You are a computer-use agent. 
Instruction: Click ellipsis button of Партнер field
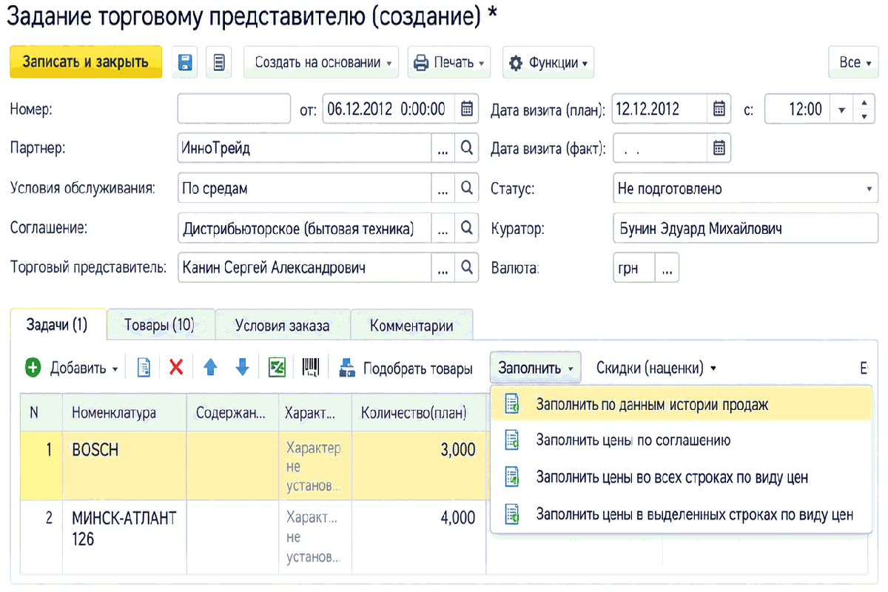443,148
